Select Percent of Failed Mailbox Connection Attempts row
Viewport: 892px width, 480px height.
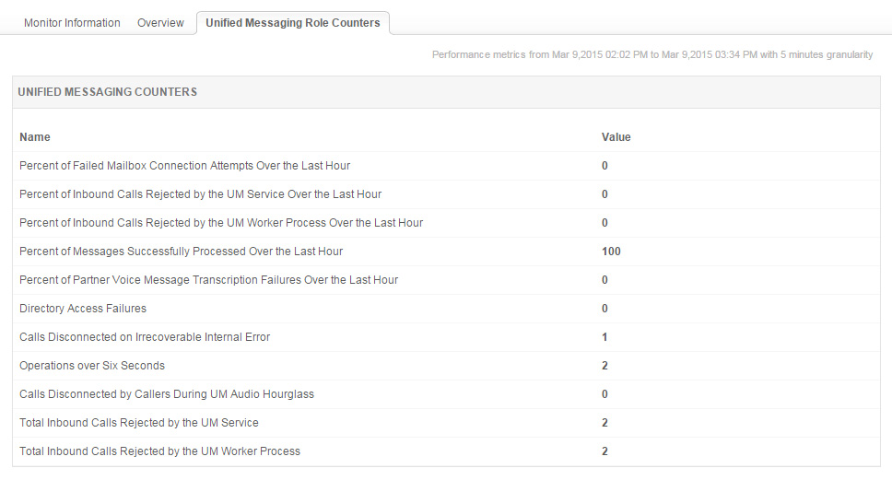184,166
